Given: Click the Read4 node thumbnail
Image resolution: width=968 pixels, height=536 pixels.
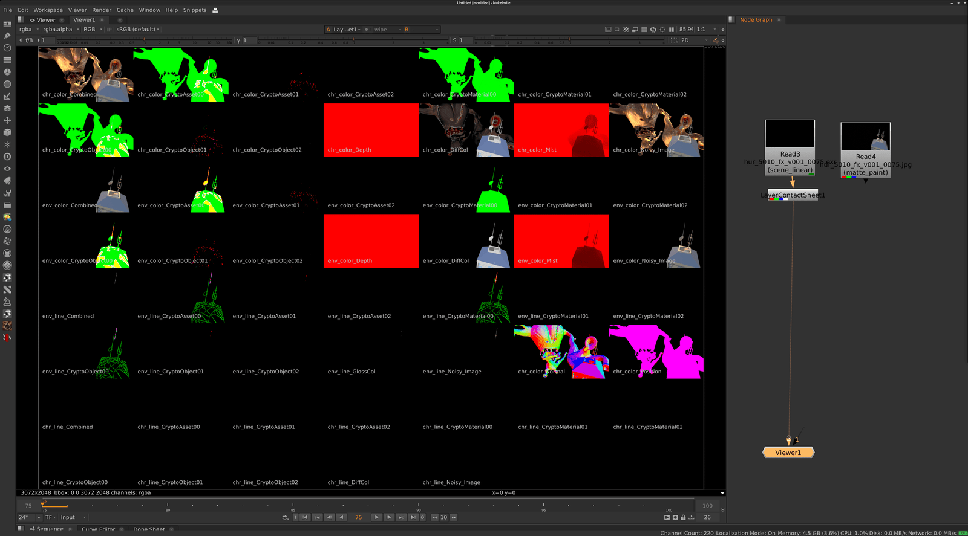Looking at the screenshot, I should [x=865, y=137].
